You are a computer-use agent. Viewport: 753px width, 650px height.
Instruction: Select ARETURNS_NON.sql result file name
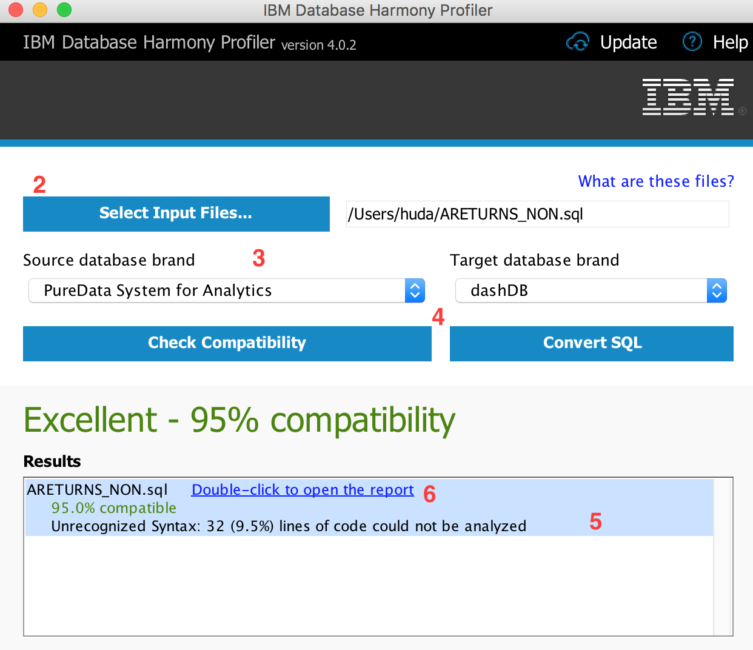coord(97,490)
